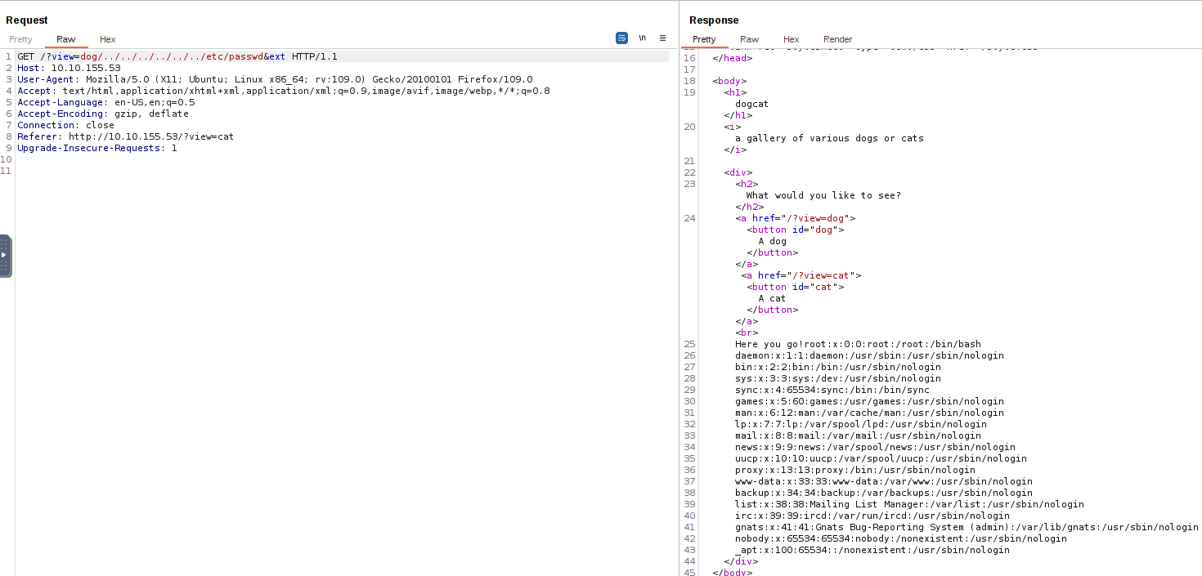The width and height of the screenshot is (1202, 576).
Task: Click the backup:x:34:34 passwd line
Action: 884,493
